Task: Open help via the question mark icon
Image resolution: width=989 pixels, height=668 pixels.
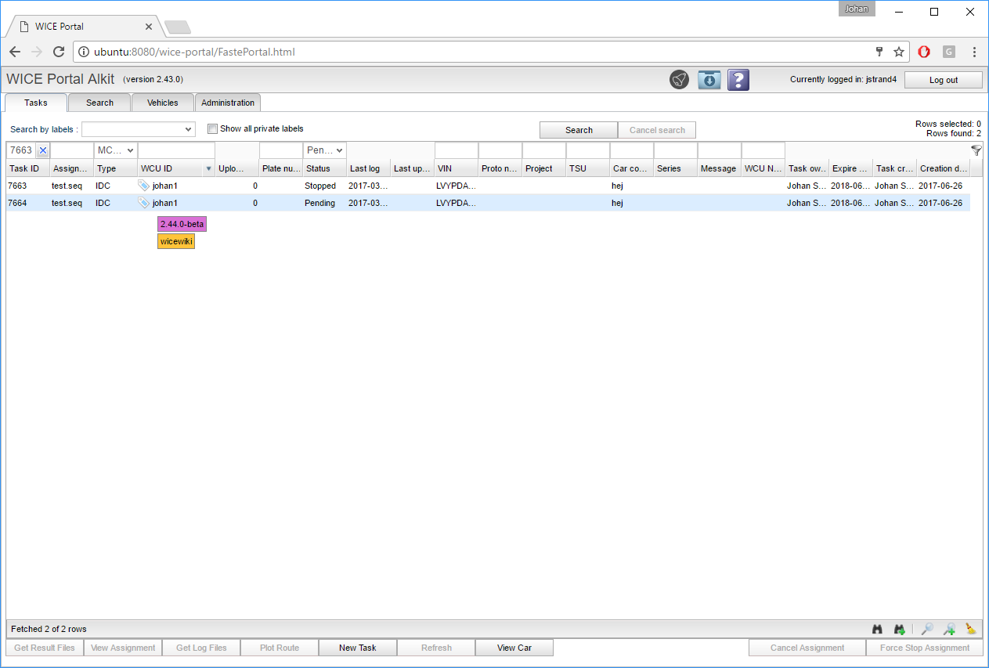Action: [738, 80]
